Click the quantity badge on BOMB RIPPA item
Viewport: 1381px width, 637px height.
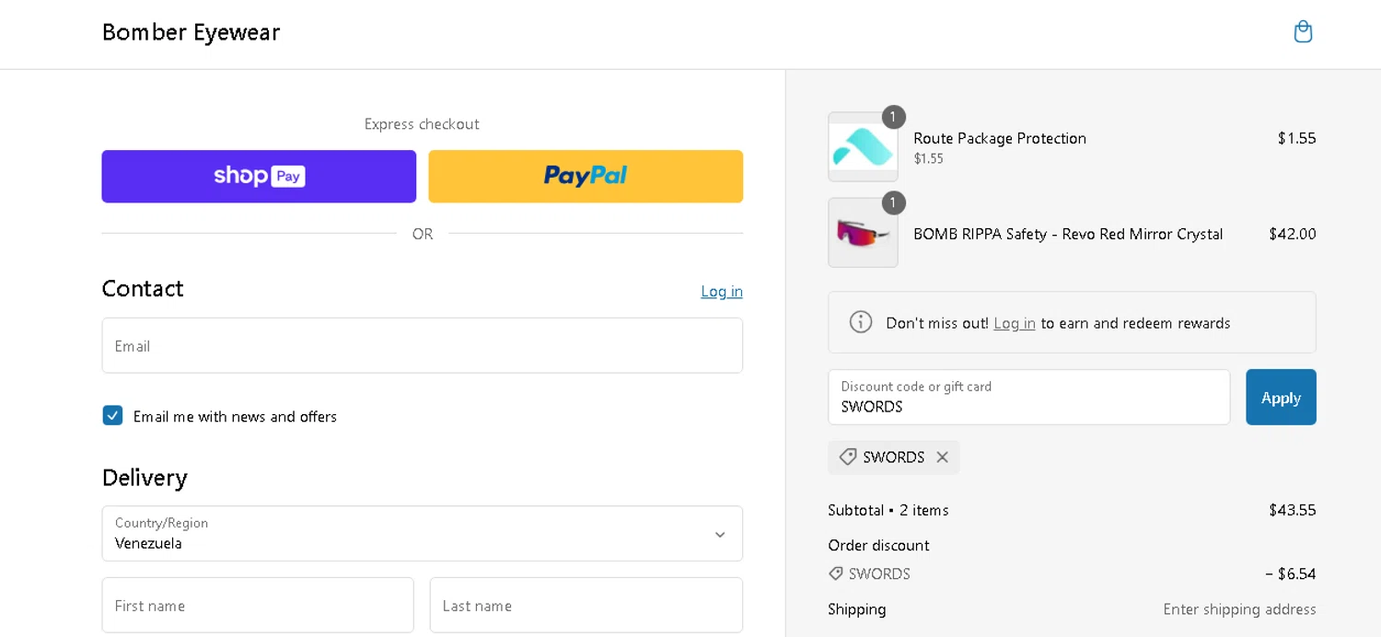[893, 203]
